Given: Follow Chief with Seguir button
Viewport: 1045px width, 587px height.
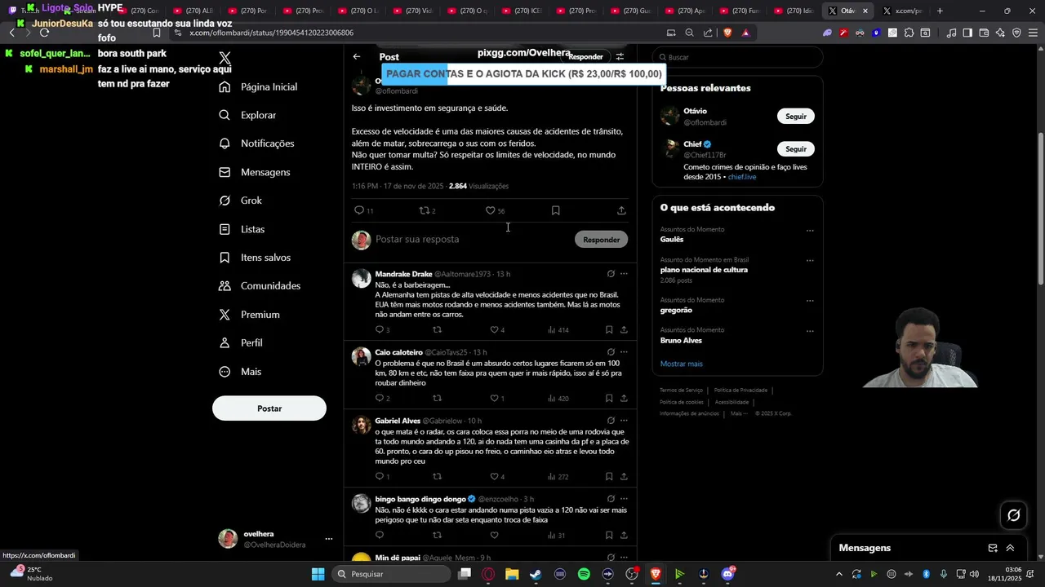Looking at the screenshot, I should pos(796,149).
